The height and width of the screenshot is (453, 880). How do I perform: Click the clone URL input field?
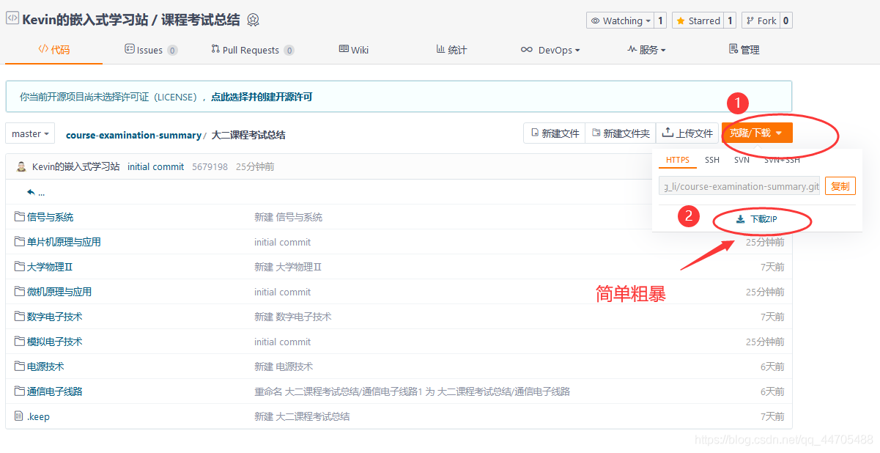coord(739,186)
